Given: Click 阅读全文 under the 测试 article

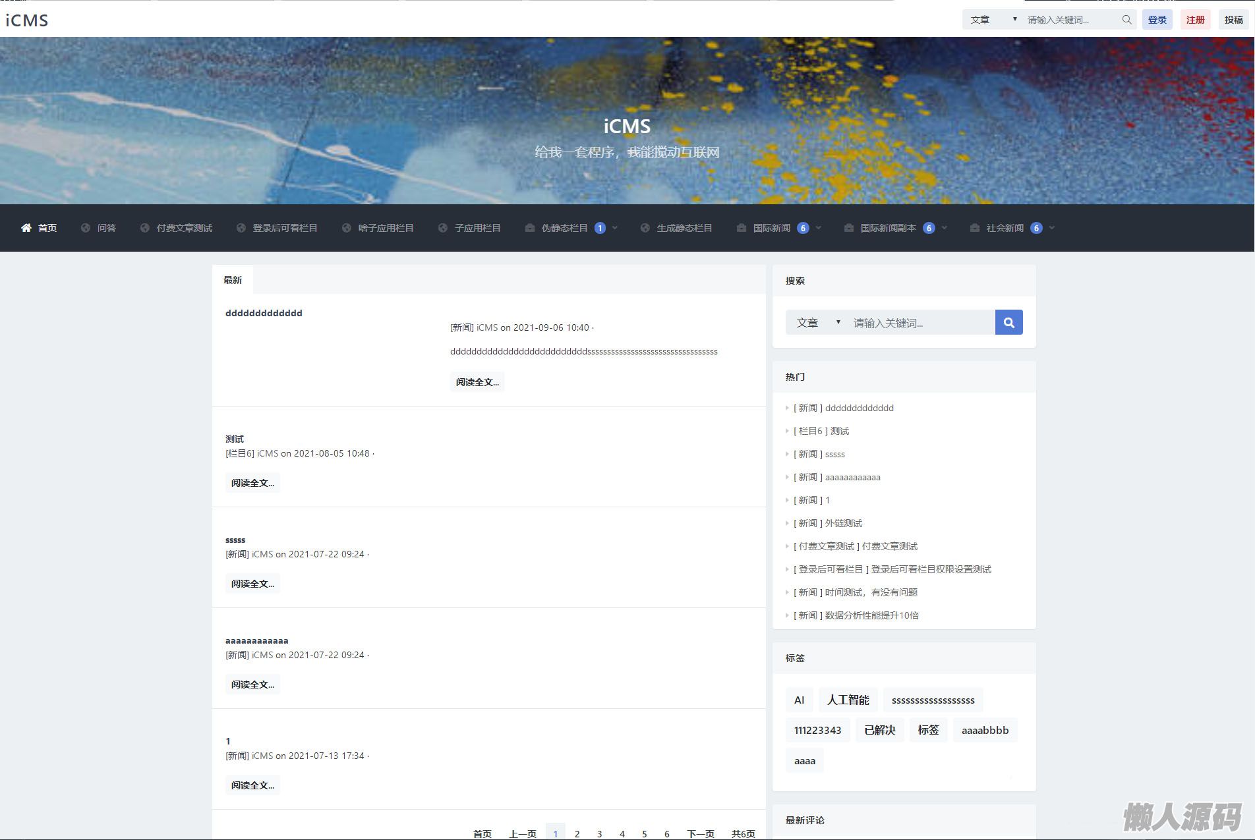Looking at the screenshot, I should [x=252, y=483].
